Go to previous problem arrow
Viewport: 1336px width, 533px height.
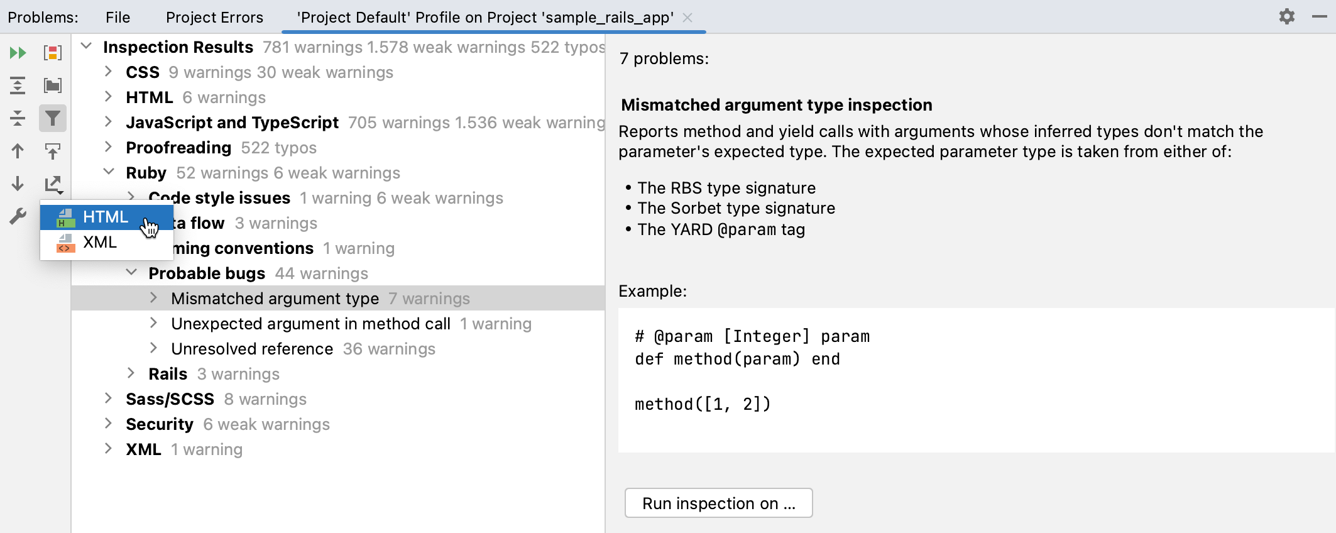click(18, 151)
